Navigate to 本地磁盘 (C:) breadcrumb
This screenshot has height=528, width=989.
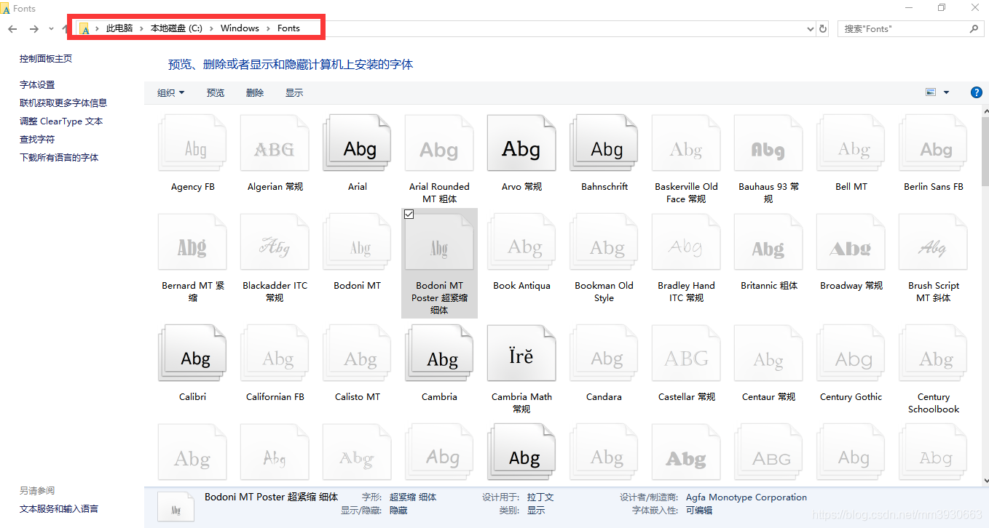click(x=176, y=28)
